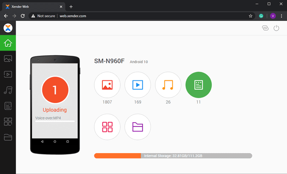This screenshot has height=174, width=287.
Task: Go forward to the next page
Action: tap(14, 16)
